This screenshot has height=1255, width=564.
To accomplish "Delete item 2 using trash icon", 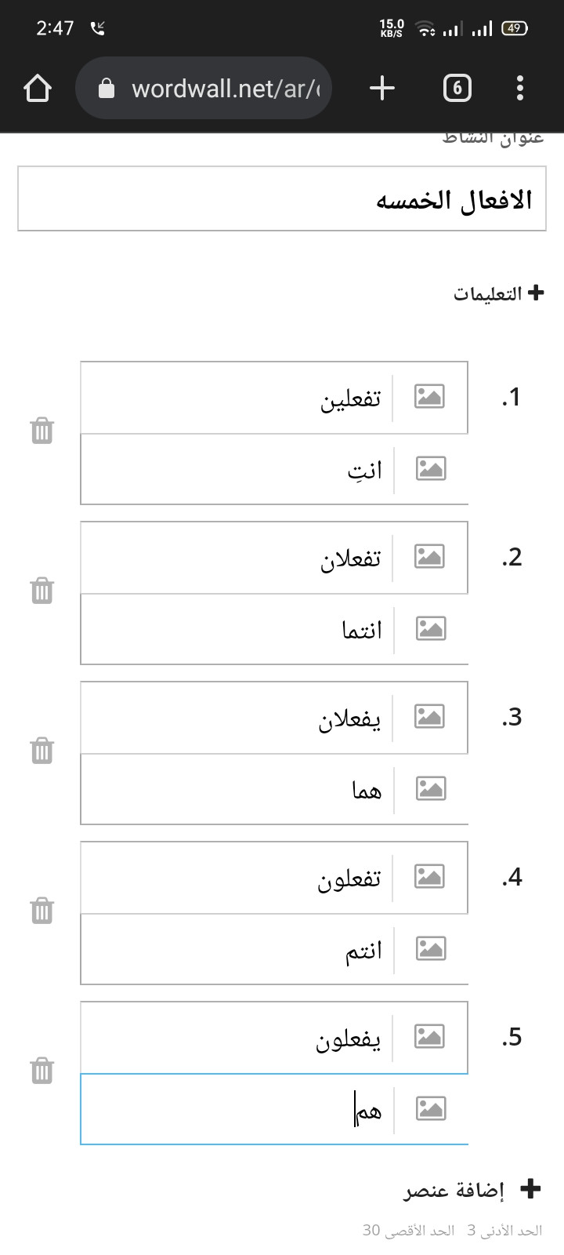I will [x=42, y=591].
